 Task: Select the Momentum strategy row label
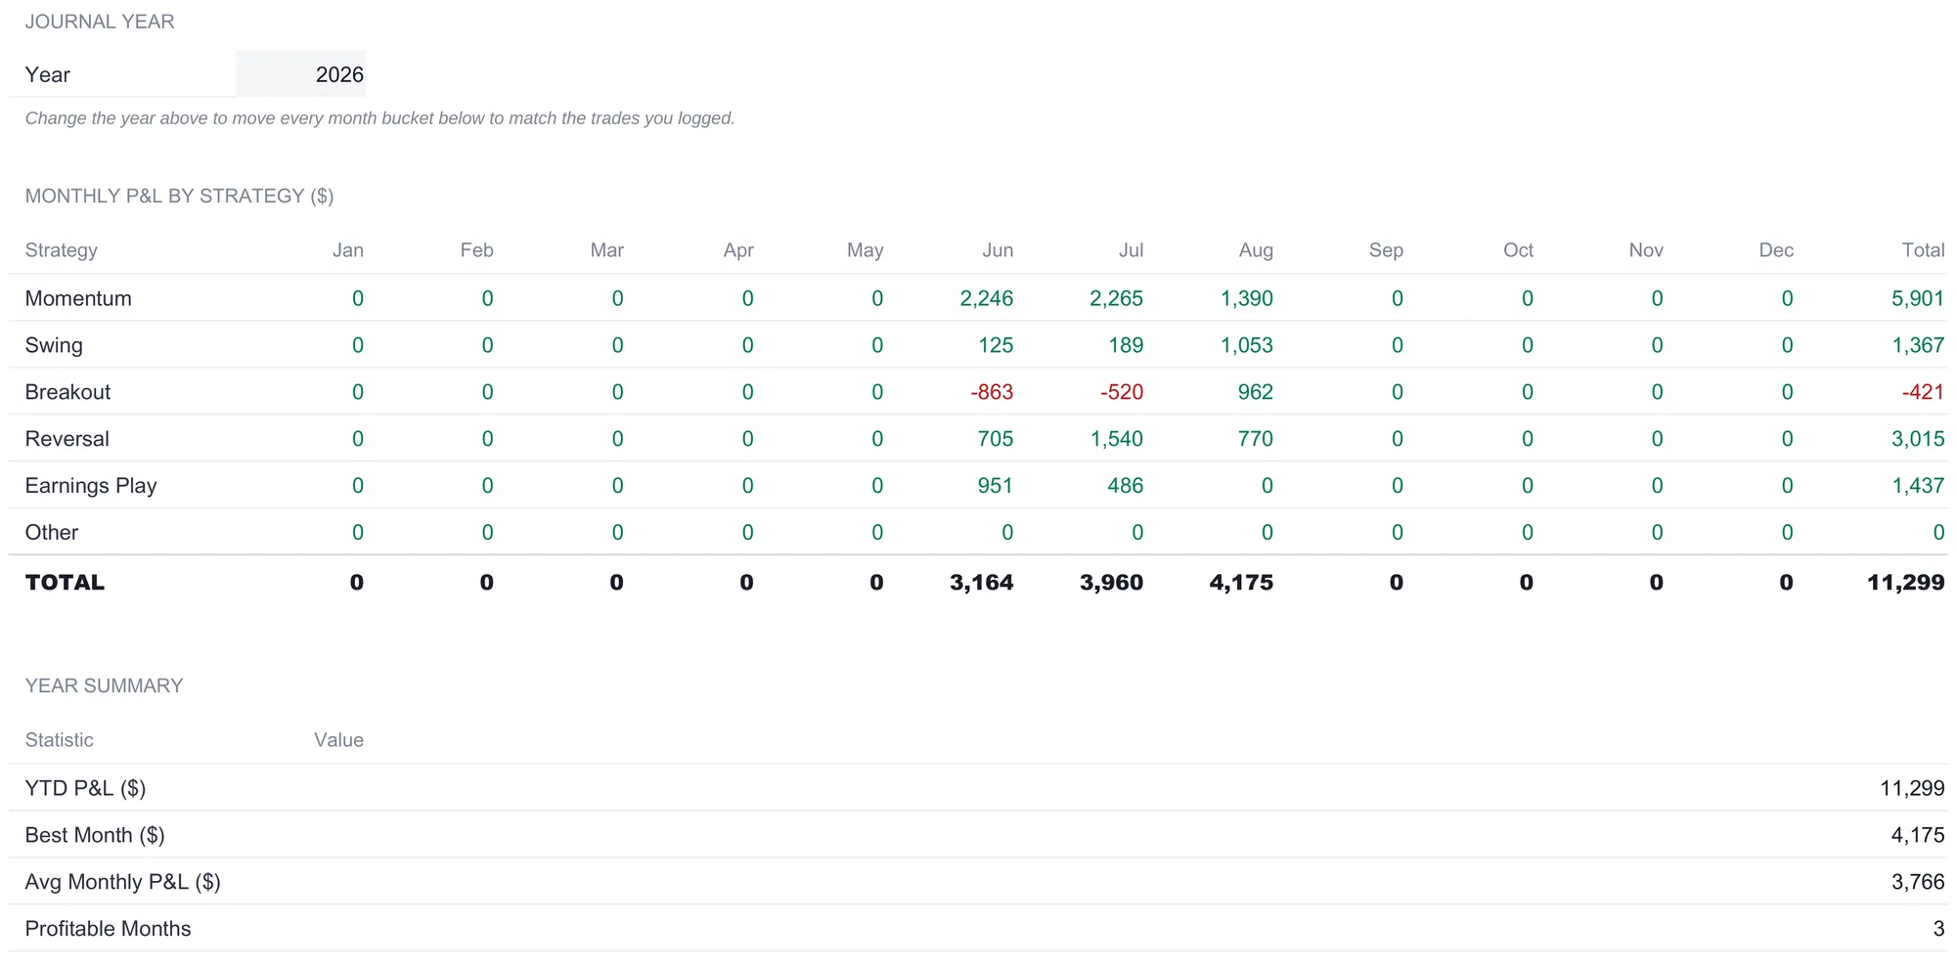point(78,298)
